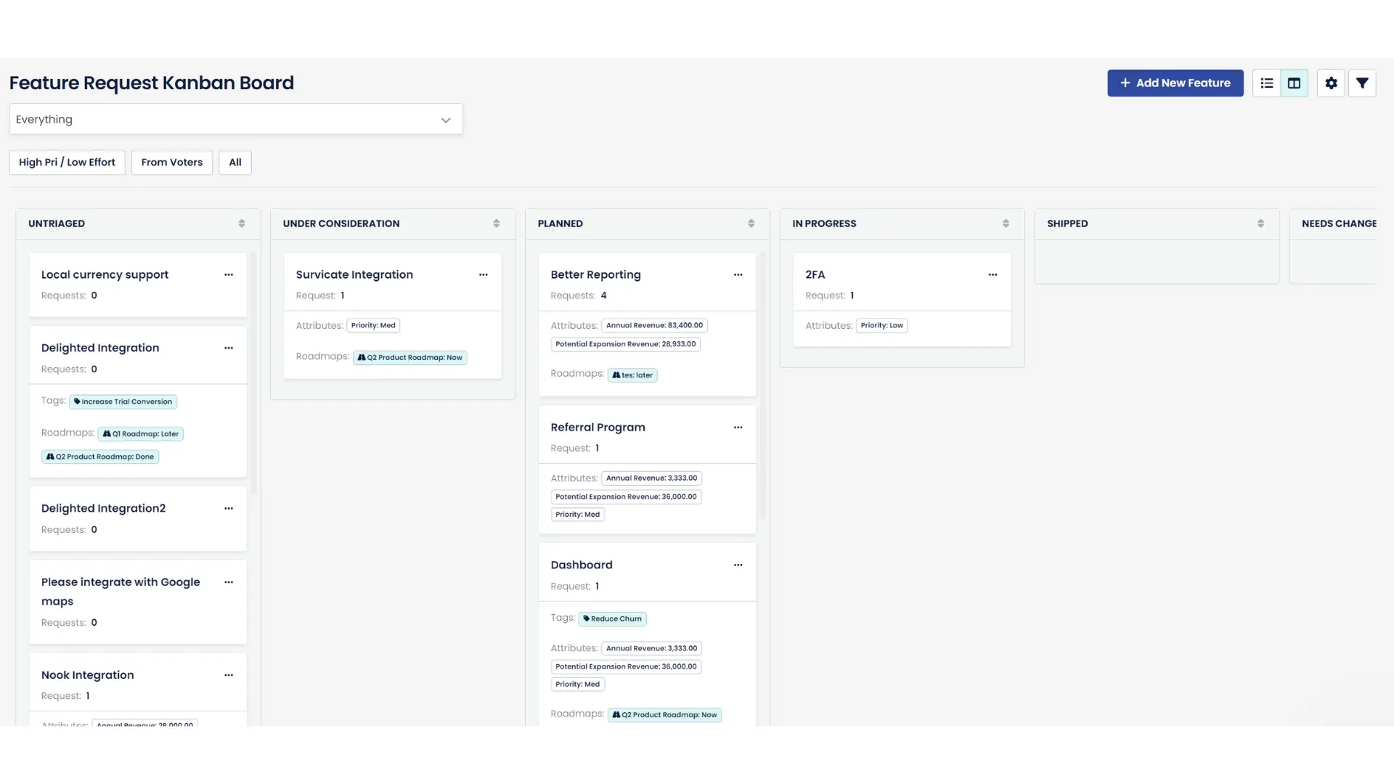1394x784 pixels.
Task: Open the Survicate Integration card title
Action: coord(354,275)
